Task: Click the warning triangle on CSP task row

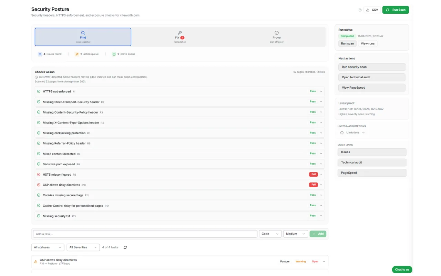Action: tap(35, 262)
